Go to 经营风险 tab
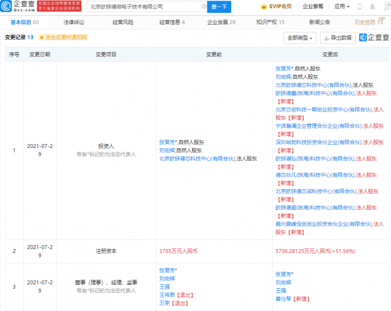 pos(123,22)
